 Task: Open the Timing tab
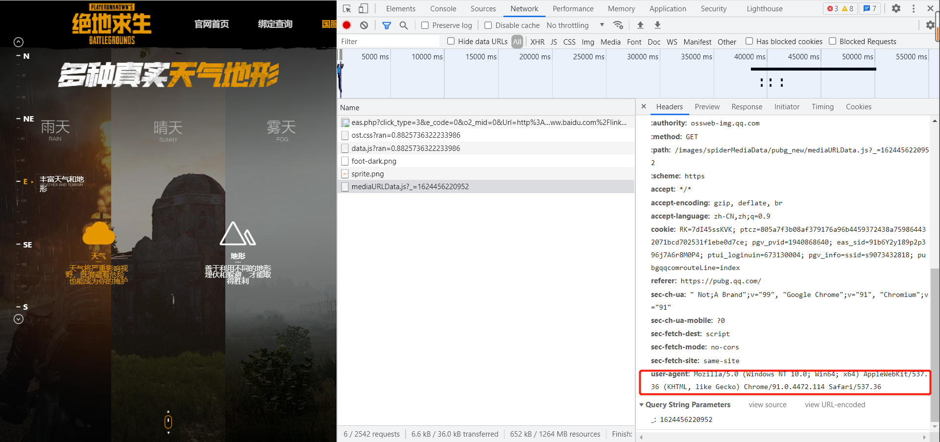(x=822, y=106)
